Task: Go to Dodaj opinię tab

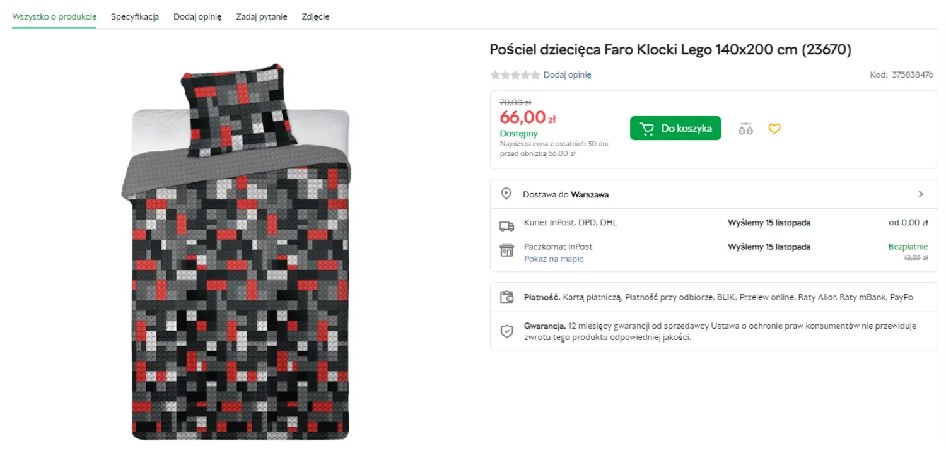Action: tap(197, 17)
